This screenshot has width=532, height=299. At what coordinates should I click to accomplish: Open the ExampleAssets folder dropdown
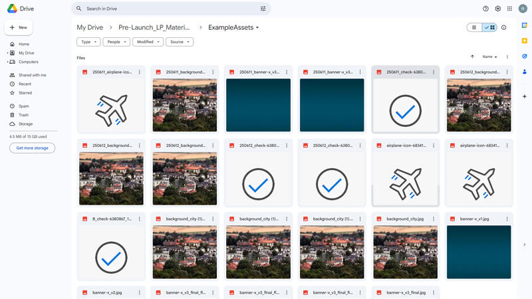click(x=234, y=27)
